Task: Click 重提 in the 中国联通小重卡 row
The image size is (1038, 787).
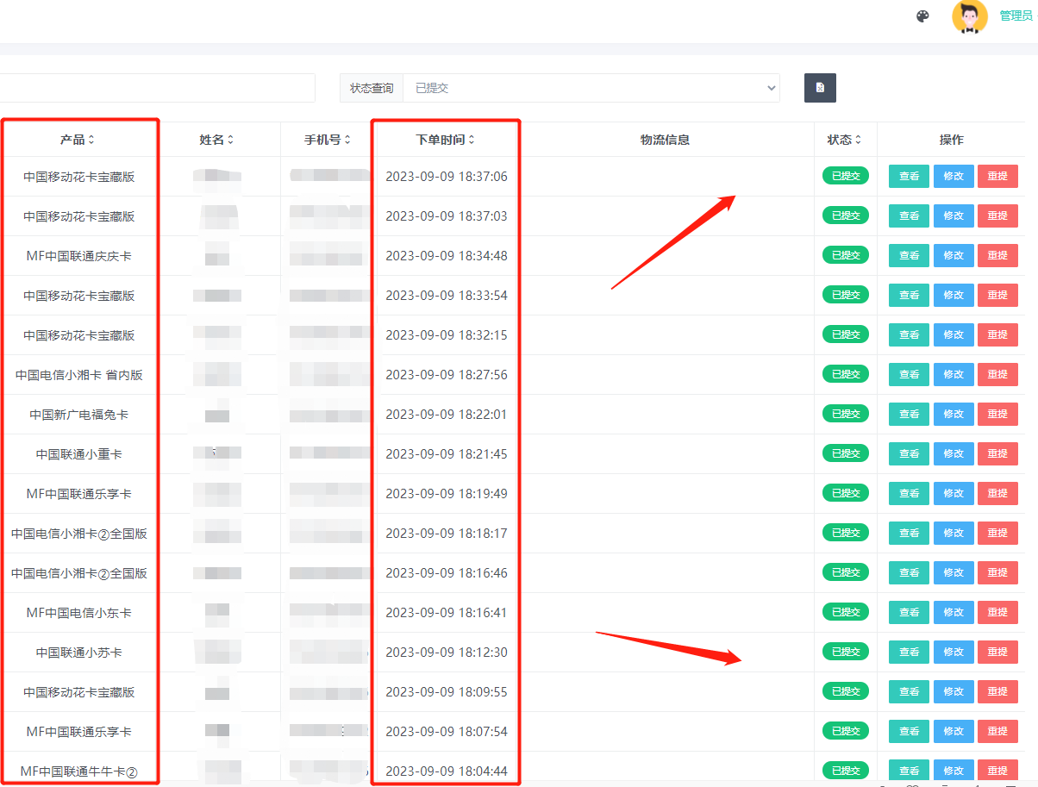Action: click(x=997, y=454)
